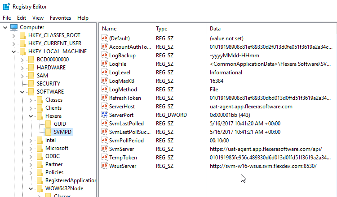
Task: Click the Registry Editor title icon
Action: [x=6, y=7]
